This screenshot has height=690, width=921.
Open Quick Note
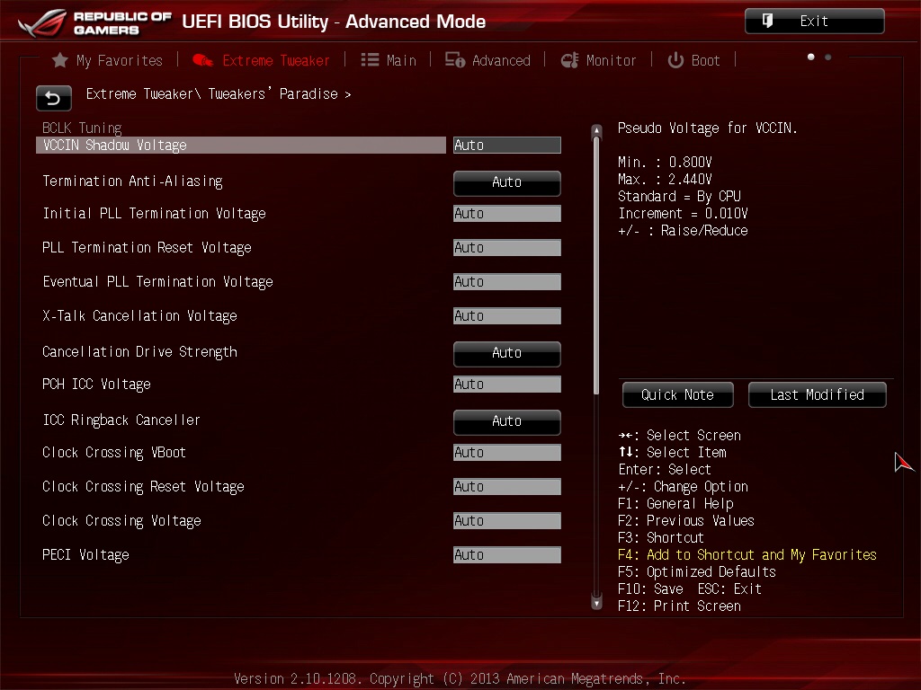coord(678,395)
